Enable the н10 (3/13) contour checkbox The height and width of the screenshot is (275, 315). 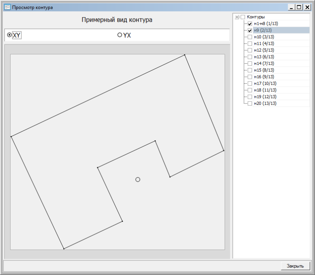click(x=250, y=37)
